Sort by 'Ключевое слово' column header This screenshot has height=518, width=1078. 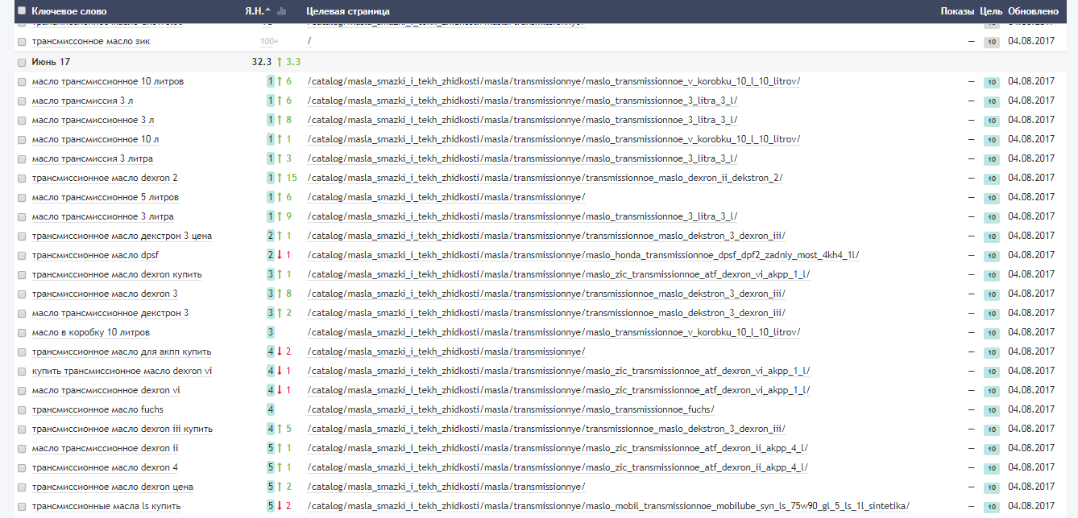tap(68, 11)
